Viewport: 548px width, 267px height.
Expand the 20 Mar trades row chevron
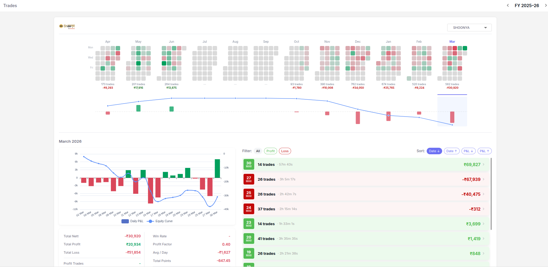484,239
